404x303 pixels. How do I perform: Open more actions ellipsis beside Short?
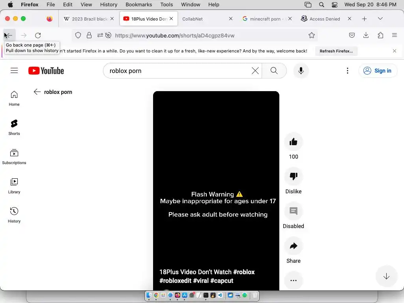tap(294, 281)
